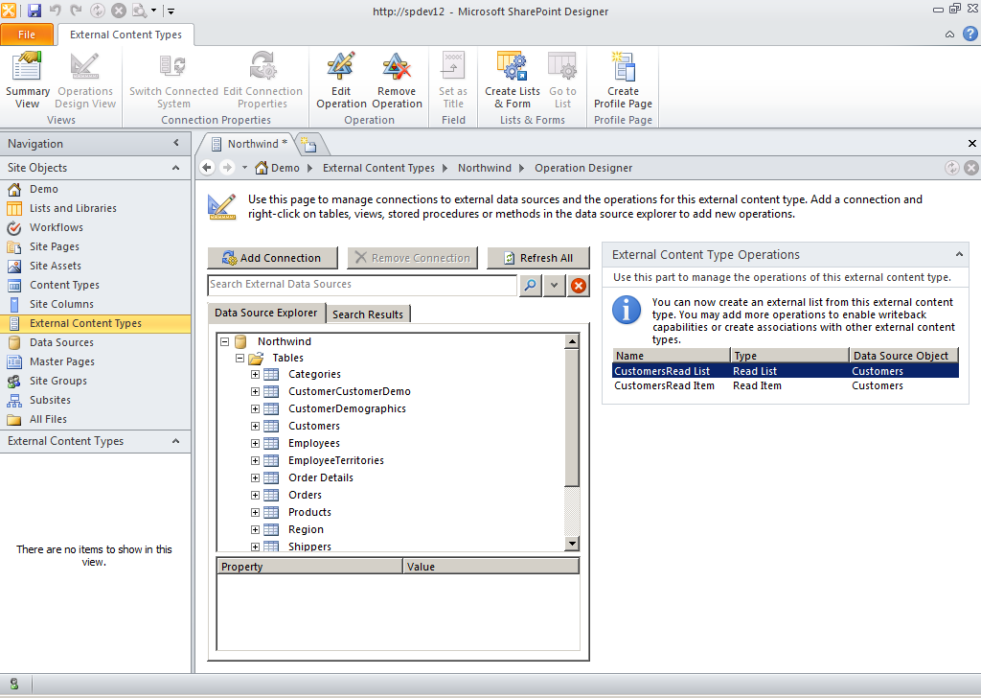Click External Content Types breadcrumb link

[378, 168]
